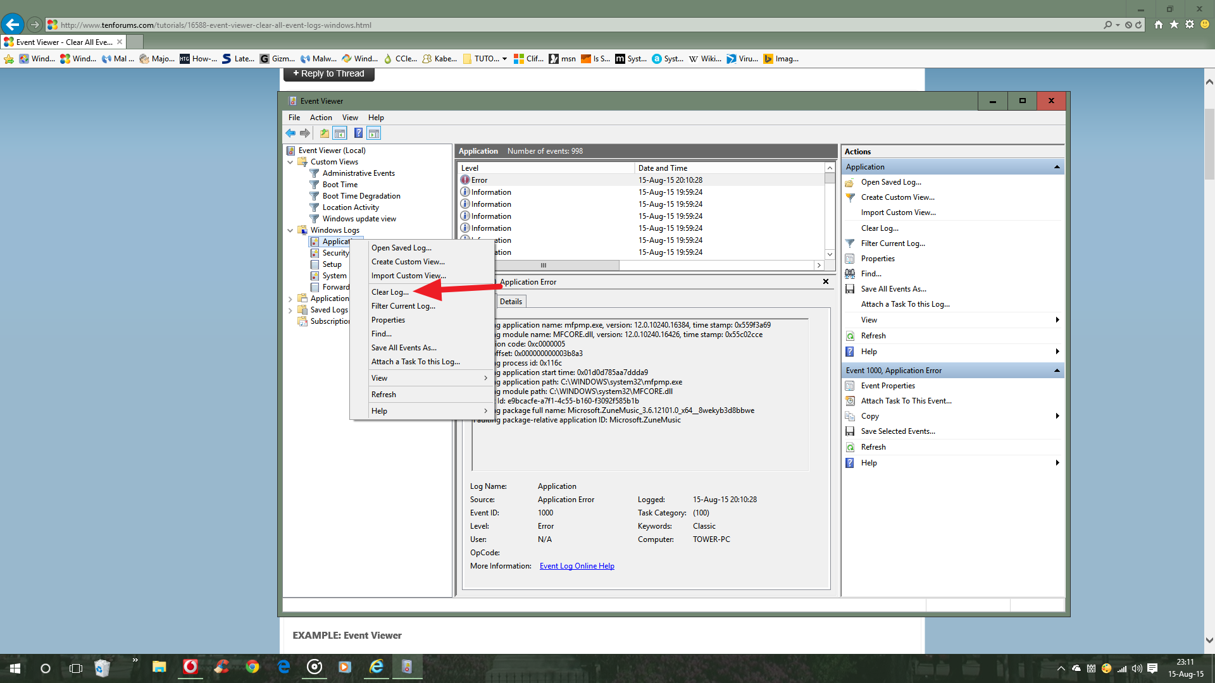Viewport: 1215px width, 683px height.
Task: Click the Open Saved Log icon in Actions
Action: point(850,182)
